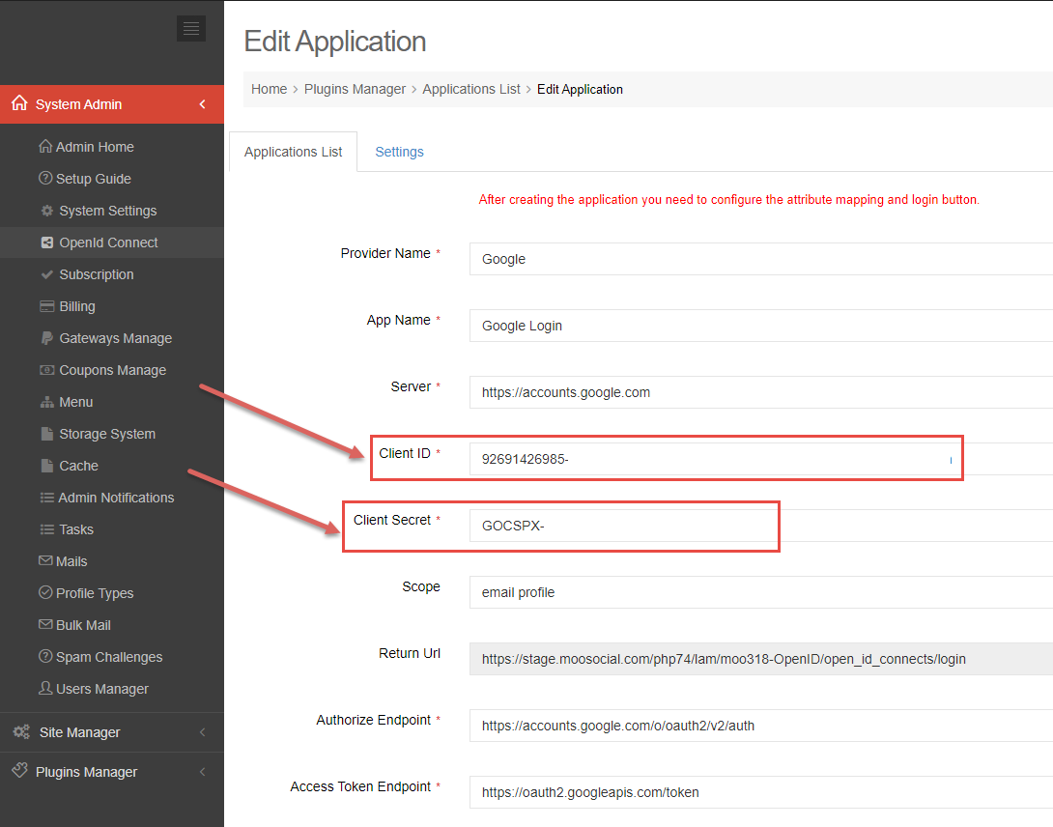This screenshot has height=827, width=1053.
Task: Click the Subscription checkmark icon
Action: [x=47, y=274]
